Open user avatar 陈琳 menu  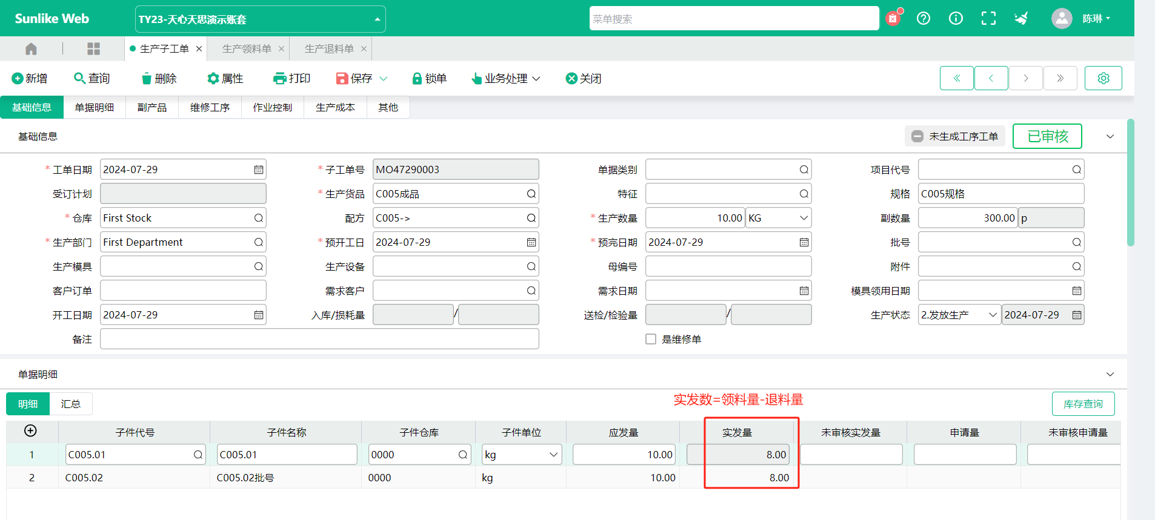[x=1081, y=18]
